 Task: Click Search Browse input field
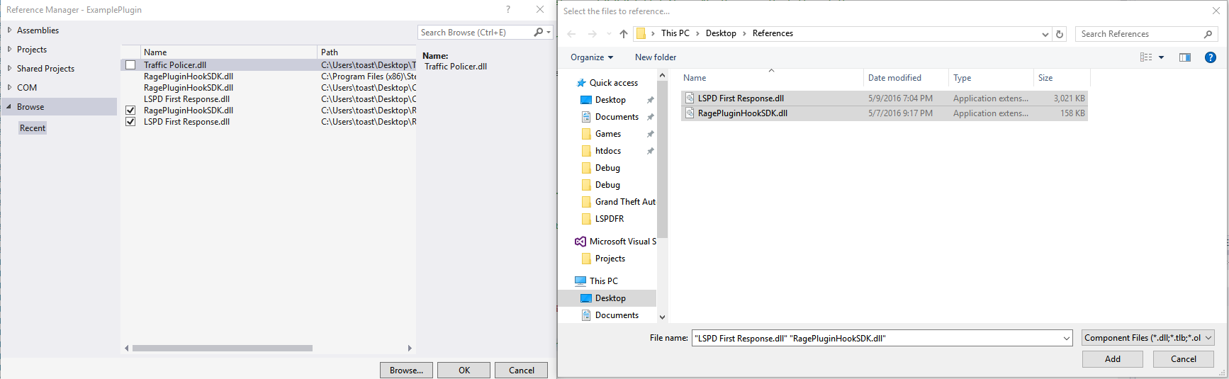point(475,33)
